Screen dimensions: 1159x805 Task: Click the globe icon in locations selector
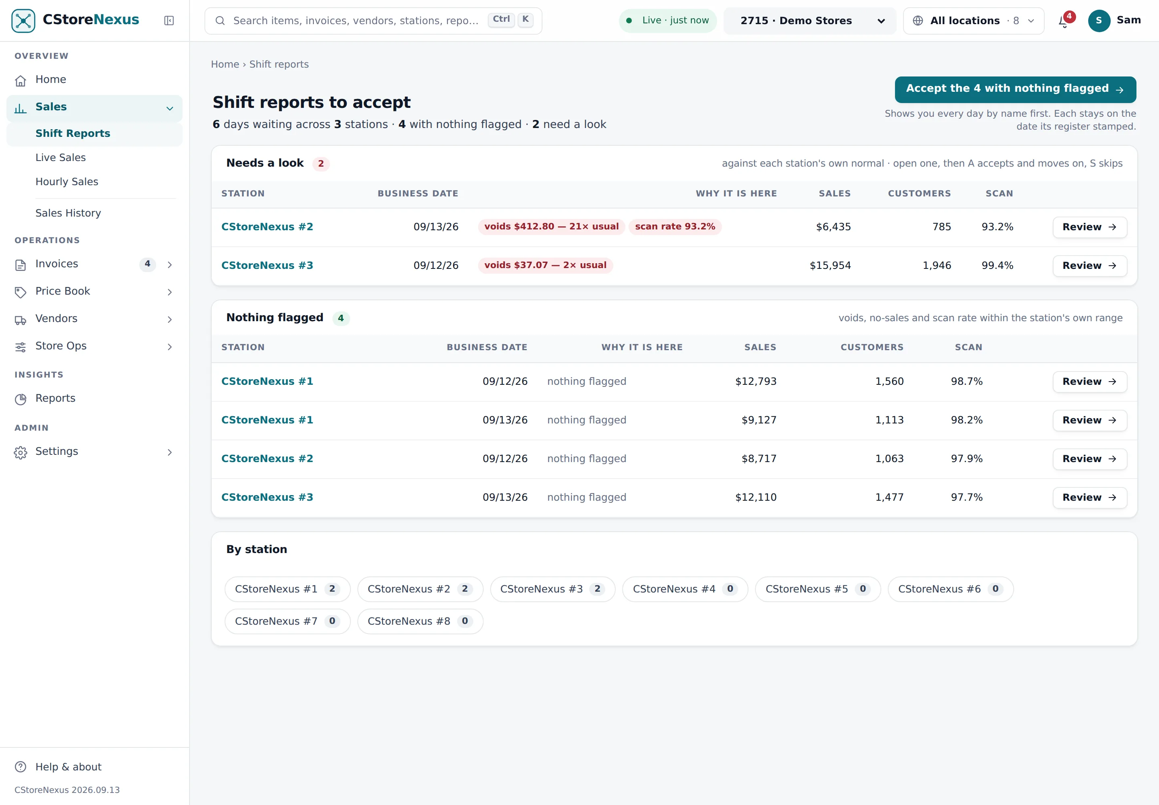(x=918, y=21)
